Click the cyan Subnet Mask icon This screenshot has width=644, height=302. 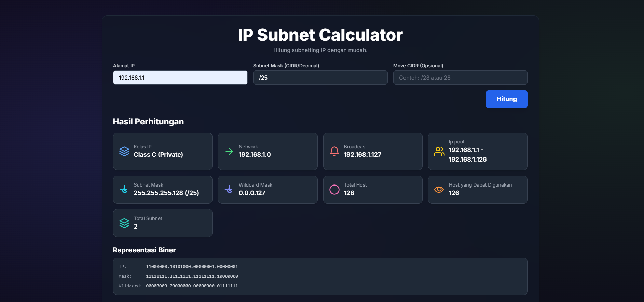124,189
